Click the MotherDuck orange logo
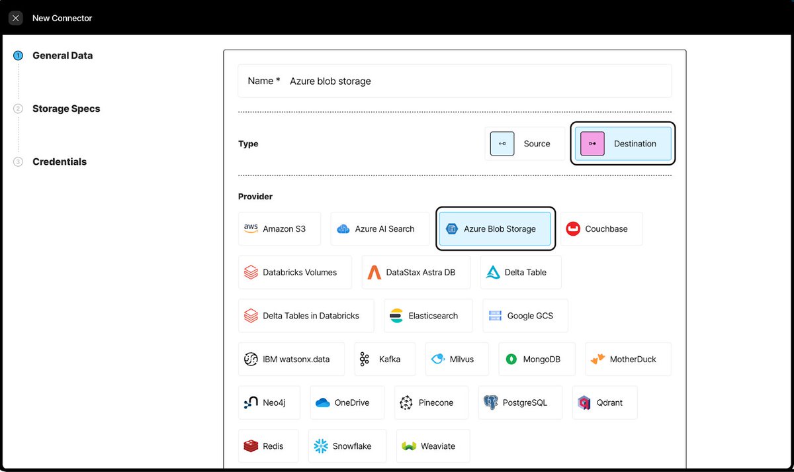The image size is (794, 472). click(x=597, y=359)
